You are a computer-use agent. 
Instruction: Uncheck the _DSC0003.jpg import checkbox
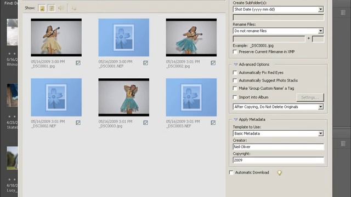(145, 123)
